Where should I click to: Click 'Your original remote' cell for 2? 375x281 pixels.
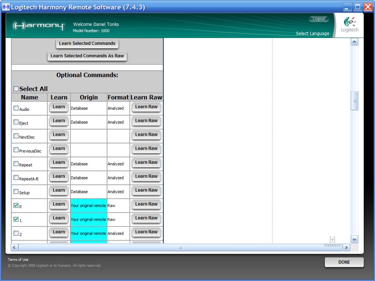[89, 233]
